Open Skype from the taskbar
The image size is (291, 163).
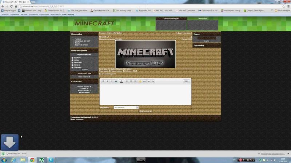pos(51,160)
